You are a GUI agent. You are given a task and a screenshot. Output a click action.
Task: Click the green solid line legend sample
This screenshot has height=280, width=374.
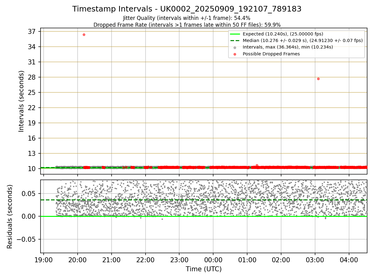click(234, 34)
